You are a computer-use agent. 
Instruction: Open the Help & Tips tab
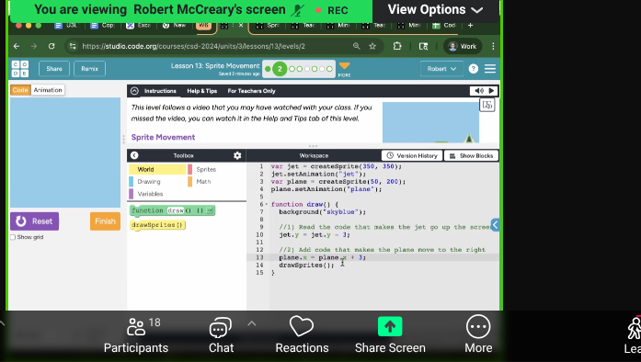click(x=202, y=91)
